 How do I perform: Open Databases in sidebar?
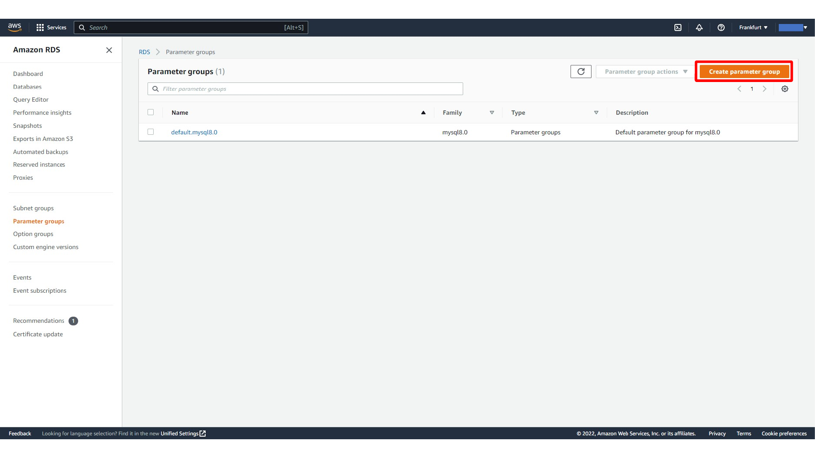[27, 87]
